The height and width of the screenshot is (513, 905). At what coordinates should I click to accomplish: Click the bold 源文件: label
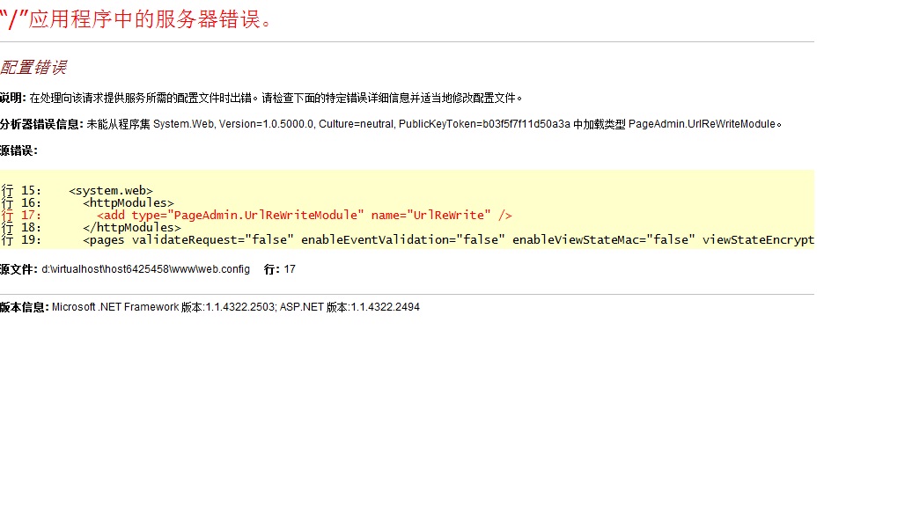pyautogui.click(x=18, y=269)
